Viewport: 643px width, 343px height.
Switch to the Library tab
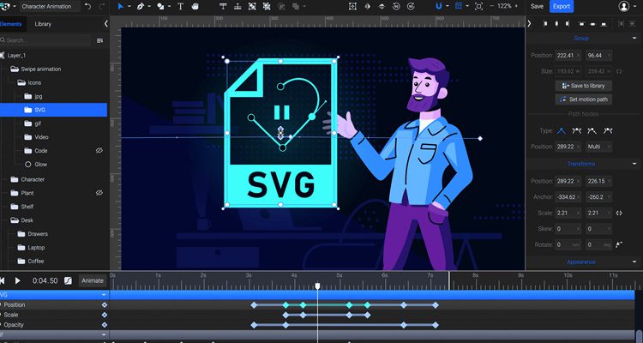[43, 24]
